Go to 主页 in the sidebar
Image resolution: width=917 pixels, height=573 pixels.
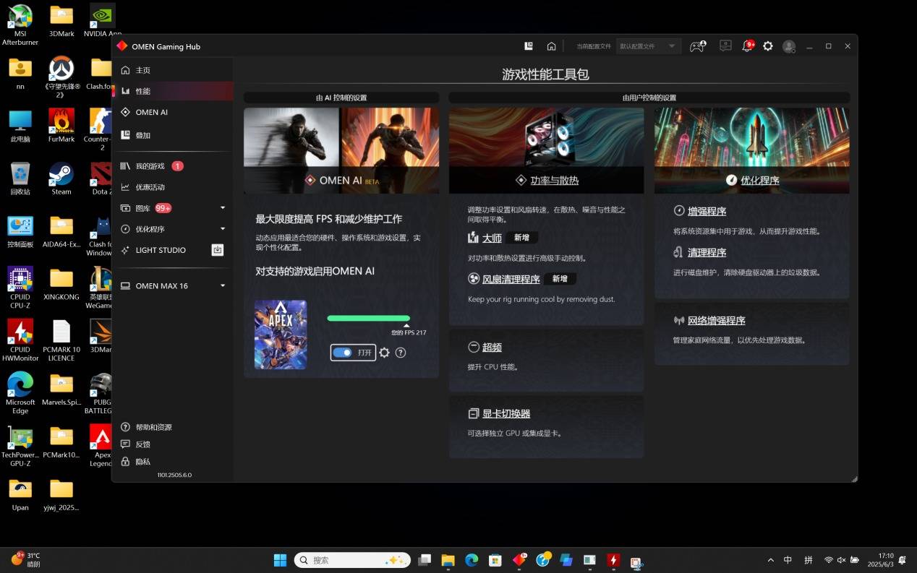(142, 70)
